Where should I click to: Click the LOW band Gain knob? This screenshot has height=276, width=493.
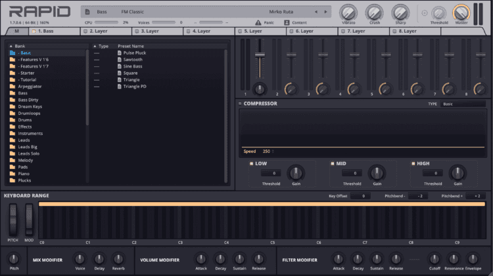296,173
